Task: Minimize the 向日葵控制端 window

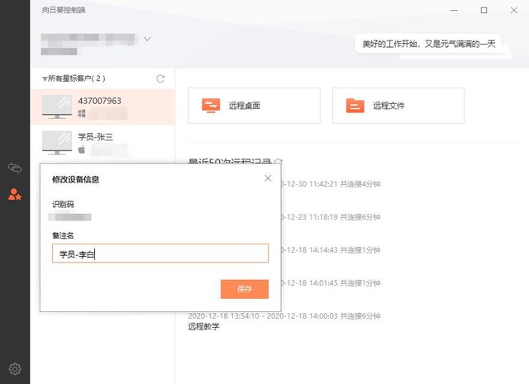Action: (454, 10)
